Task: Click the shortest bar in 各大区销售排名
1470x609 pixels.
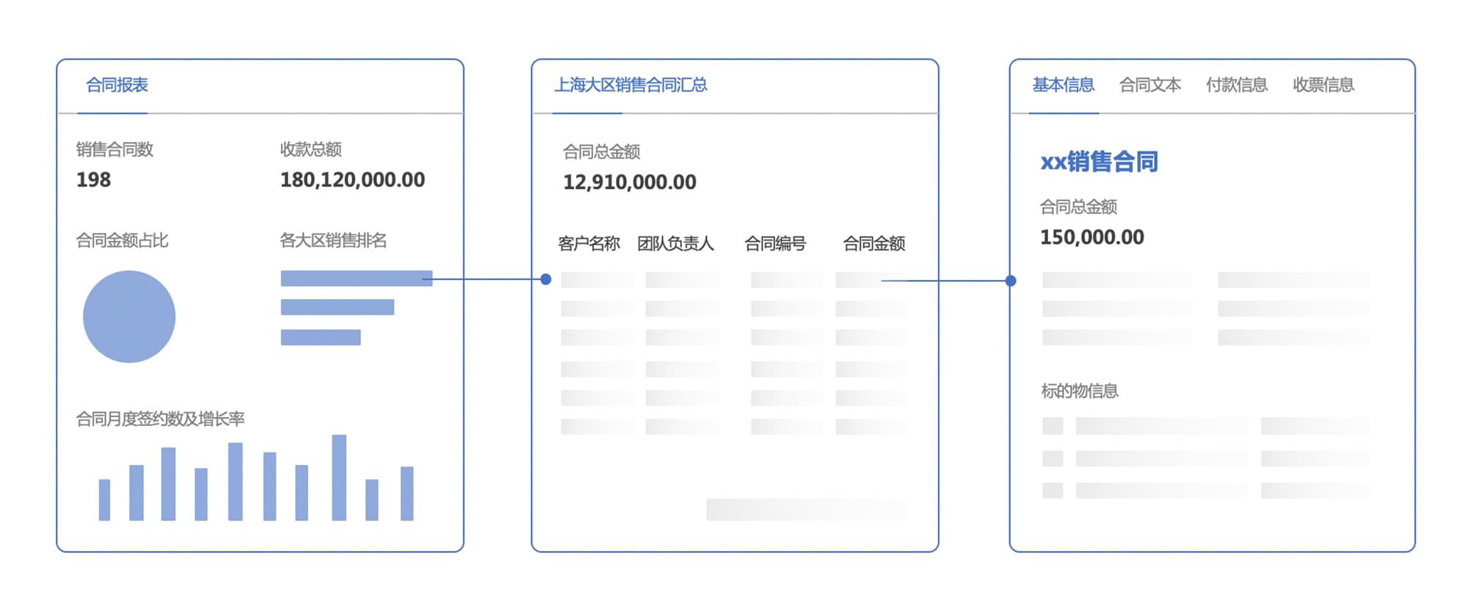Action: pyautogui.click(x=320, y=337)
